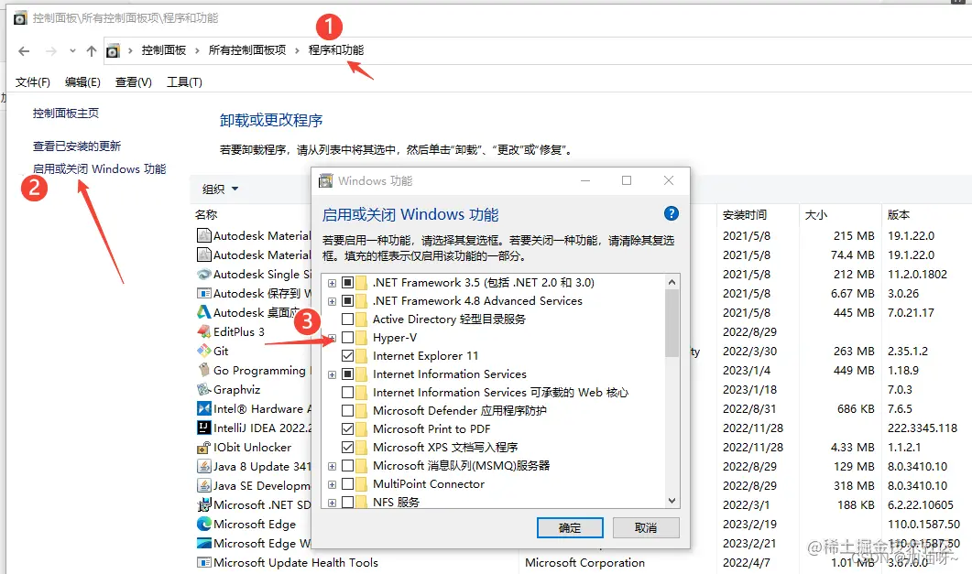Click the Microsoft .NET SDK icon

coord(204,504)
